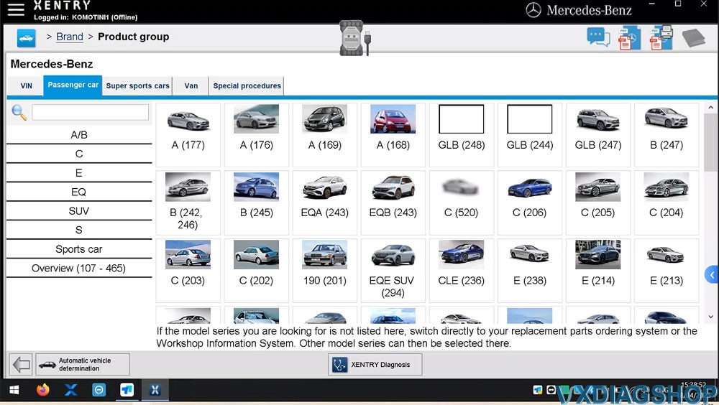Switch to the VIN tab

[26, 85]
